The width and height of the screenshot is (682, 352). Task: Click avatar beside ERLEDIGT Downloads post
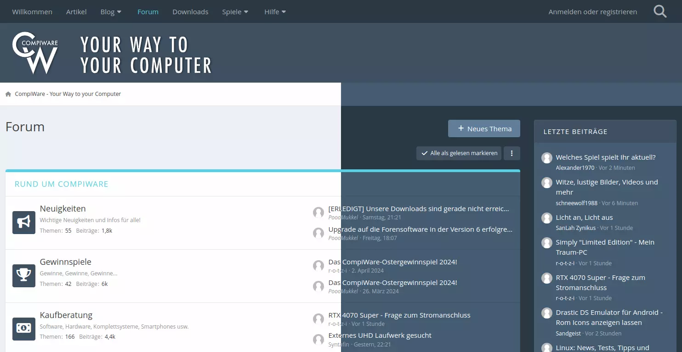click(x=318, y=212)
